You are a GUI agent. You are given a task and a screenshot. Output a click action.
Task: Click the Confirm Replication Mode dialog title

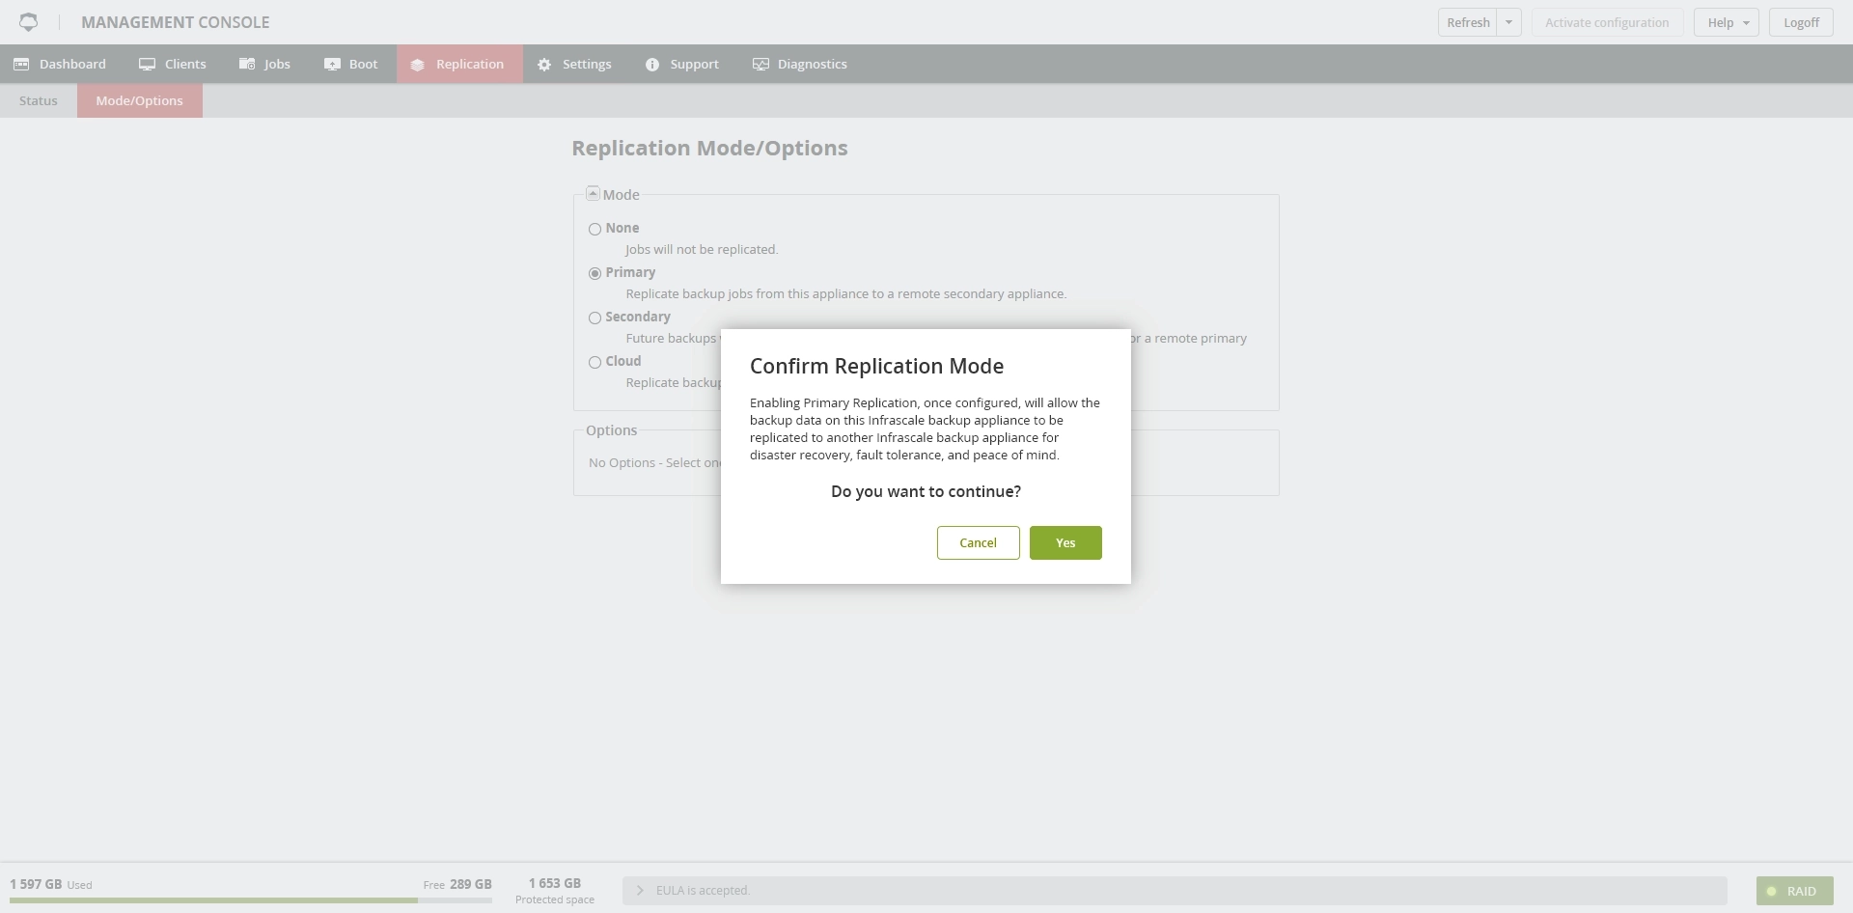click(x=876, y=366)
